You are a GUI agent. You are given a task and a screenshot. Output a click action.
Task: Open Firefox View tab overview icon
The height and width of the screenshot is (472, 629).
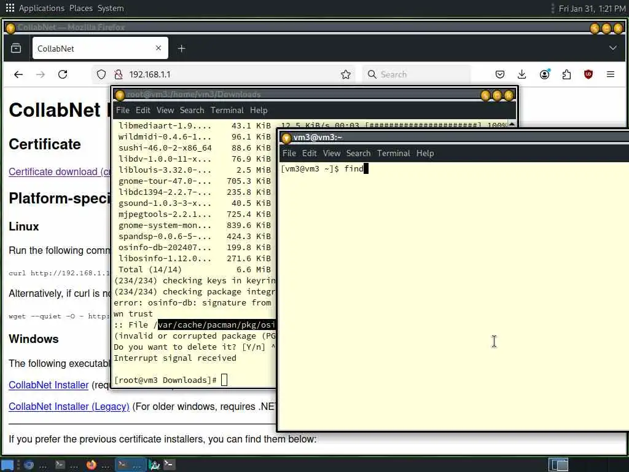point(16,49)
